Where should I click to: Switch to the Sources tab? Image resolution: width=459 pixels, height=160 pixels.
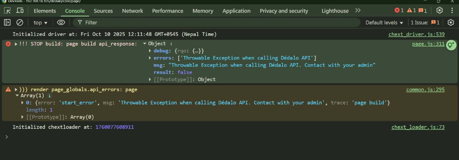coord(103,11)
